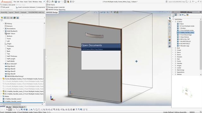Expand the Mates folder
This screenshot has height=113, width=202.
(1, 96)
